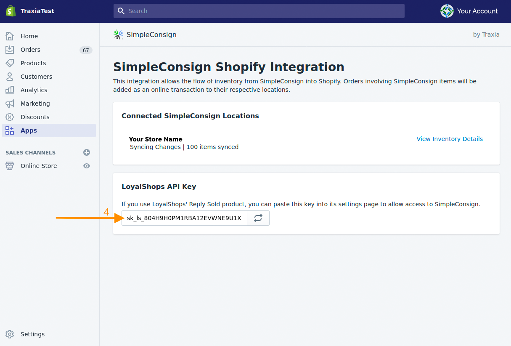
Task: Click the Discounts percent badge icon
Action: click(10, 117)
